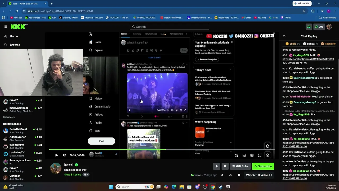Open the Kick hamburger sidebar menu
This screenshot has width=339, height=191.
(6, 27)
